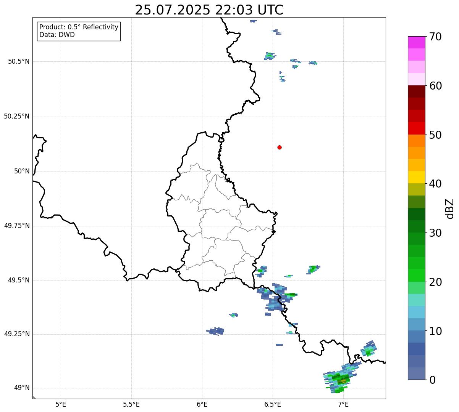Select the 50 label on colorbar
This screenshot has width=459, height=412.
point(435,135)
